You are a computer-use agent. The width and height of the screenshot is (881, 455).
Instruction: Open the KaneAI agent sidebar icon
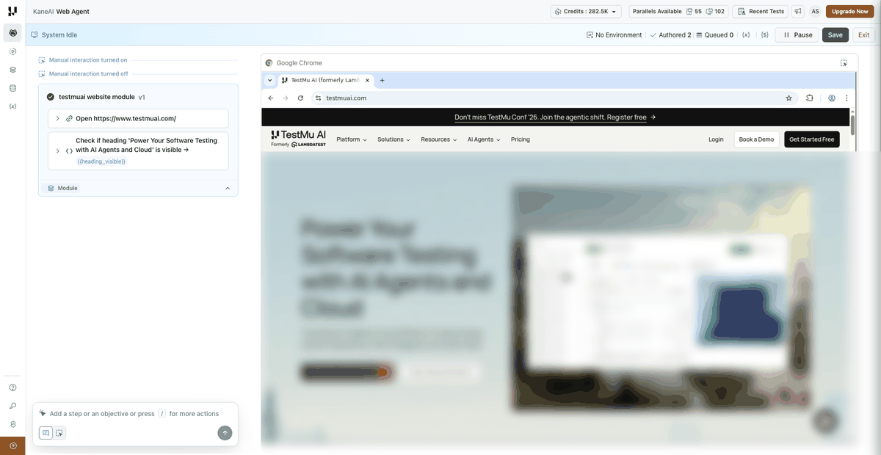(x=12, y=33)
